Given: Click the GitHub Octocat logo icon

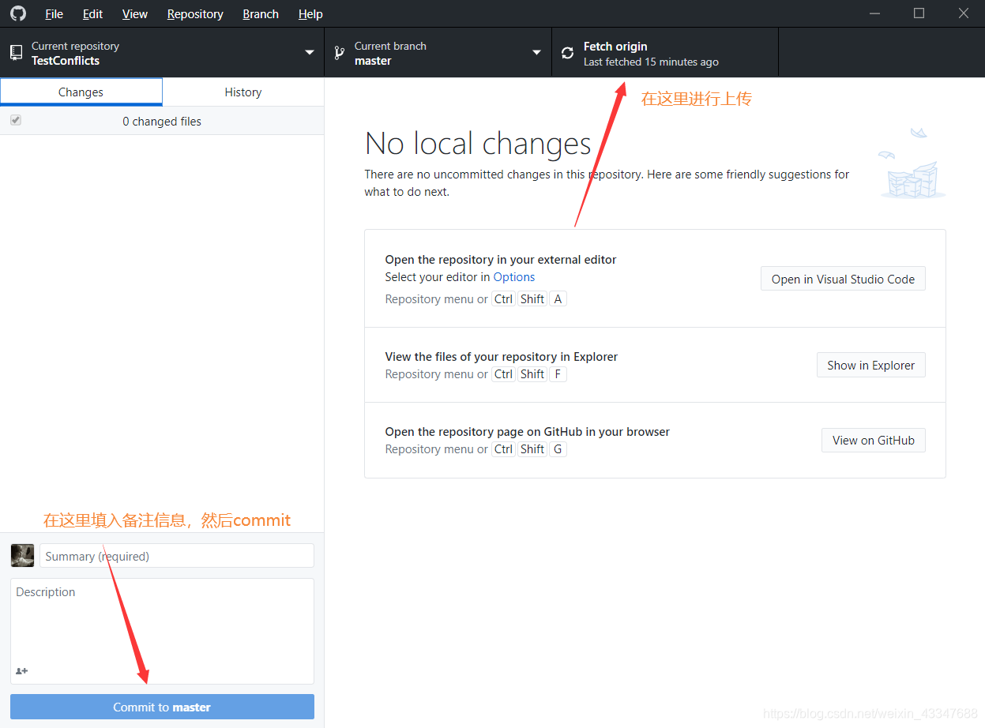Looking at the screenshot, I should [17, 13].
